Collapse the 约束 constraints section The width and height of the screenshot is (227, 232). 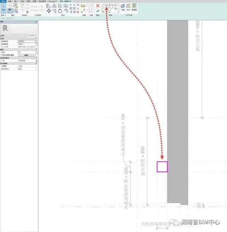(x=37, y=38)
